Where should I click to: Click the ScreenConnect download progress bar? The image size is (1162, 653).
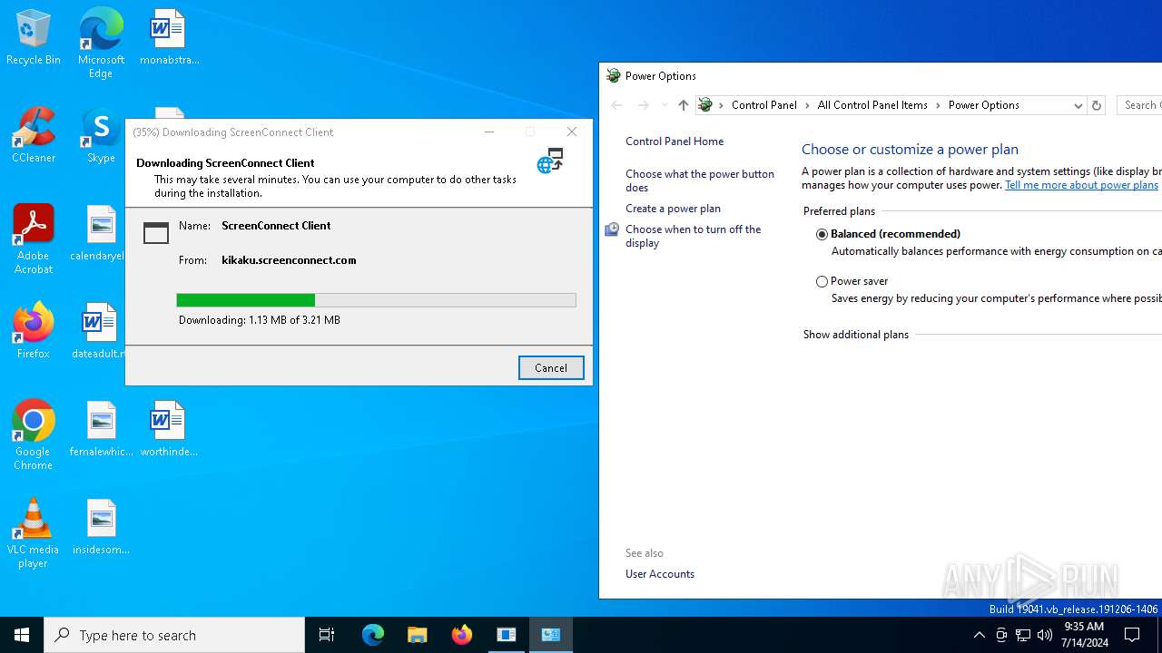tap(376, 300)
